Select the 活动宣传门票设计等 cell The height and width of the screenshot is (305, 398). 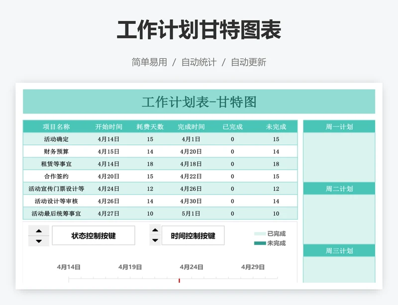tap(56, 189)
